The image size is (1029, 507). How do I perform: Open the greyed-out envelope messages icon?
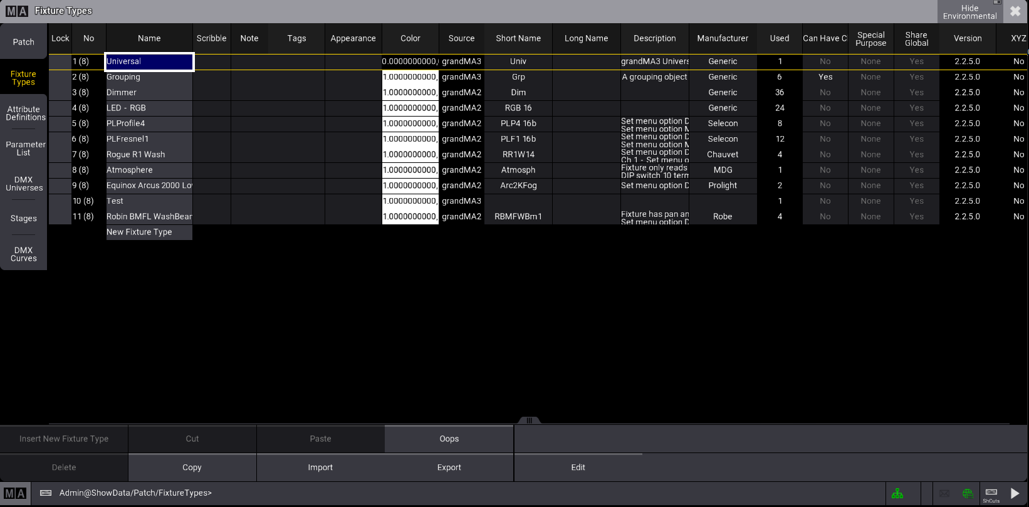pos(944,494)
